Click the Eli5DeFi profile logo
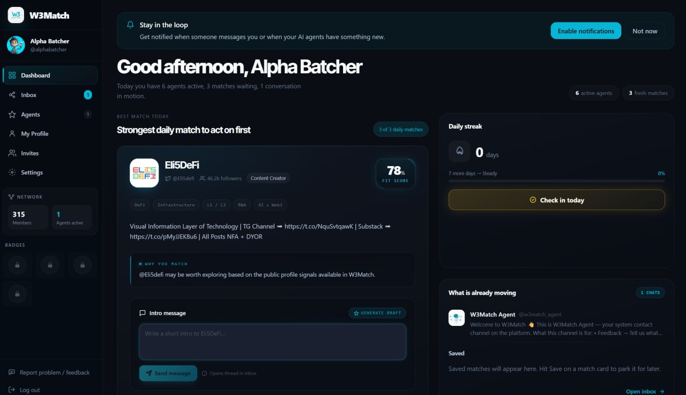Screen dimensions: 686x395 tap(144, 173)
